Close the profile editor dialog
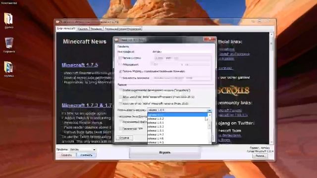 [x=210, y=39]
